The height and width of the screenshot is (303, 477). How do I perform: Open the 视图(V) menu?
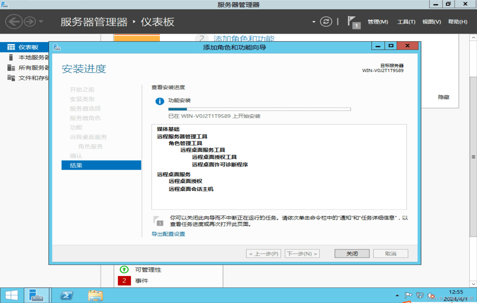point(431,22)
